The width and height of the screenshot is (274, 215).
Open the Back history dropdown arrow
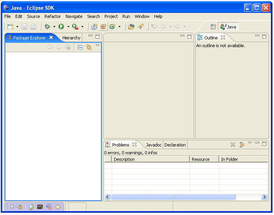[x=170, y=27]
